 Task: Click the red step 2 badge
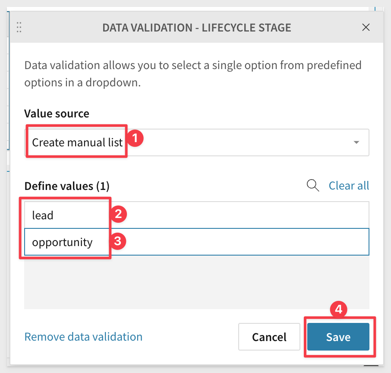[x=118, y=214]
